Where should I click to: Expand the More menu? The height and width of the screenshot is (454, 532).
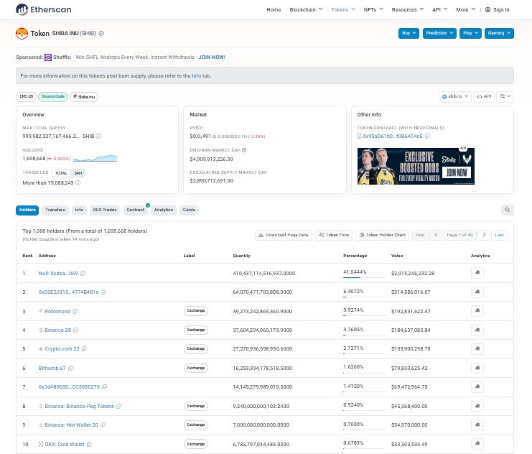point(465,9)
